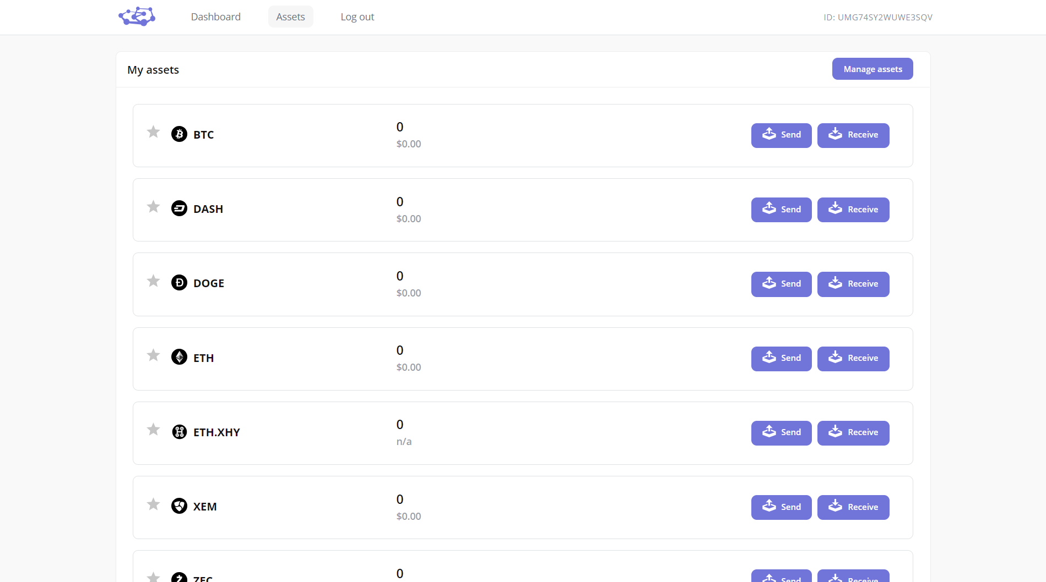Receive DASH with the Receive button
Screen dimensions: 1046x582
tap(853, 210)
